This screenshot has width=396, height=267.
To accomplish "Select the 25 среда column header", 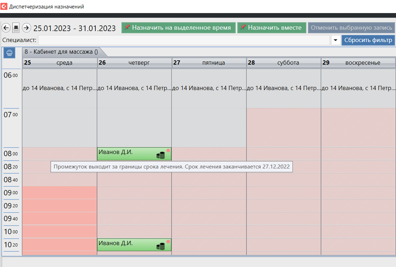I will (x=60, y=63).
